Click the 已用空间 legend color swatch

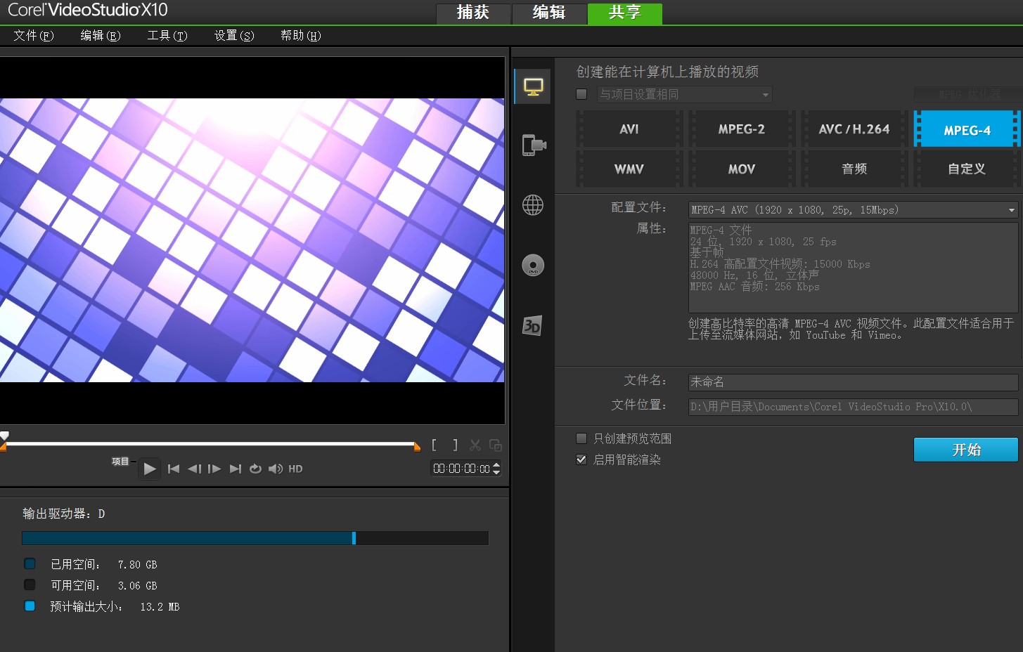tap(30, 563)
